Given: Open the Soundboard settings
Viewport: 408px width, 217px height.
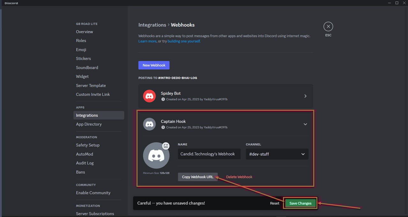Looking at the screenshot, I should point(87,67).
